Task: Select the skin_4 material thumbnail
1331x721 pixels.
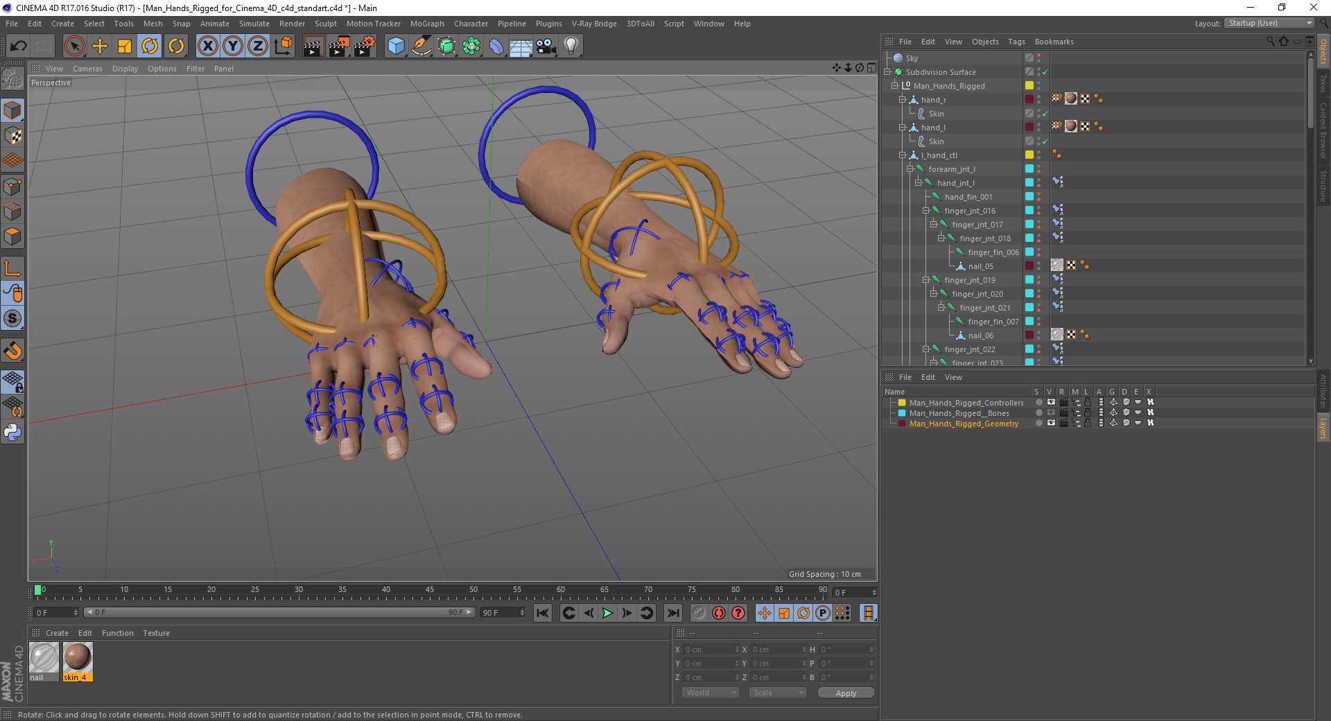Action: coord(78,661)
